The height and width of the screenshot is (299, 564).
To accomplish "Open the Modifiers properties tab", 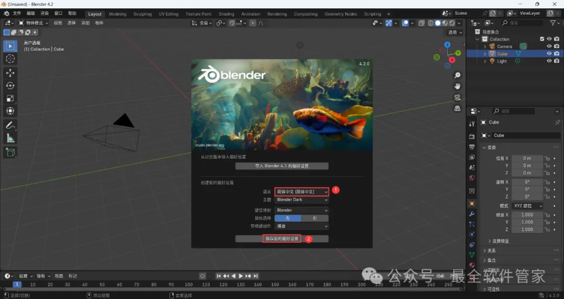I will [x=472, y=214].
